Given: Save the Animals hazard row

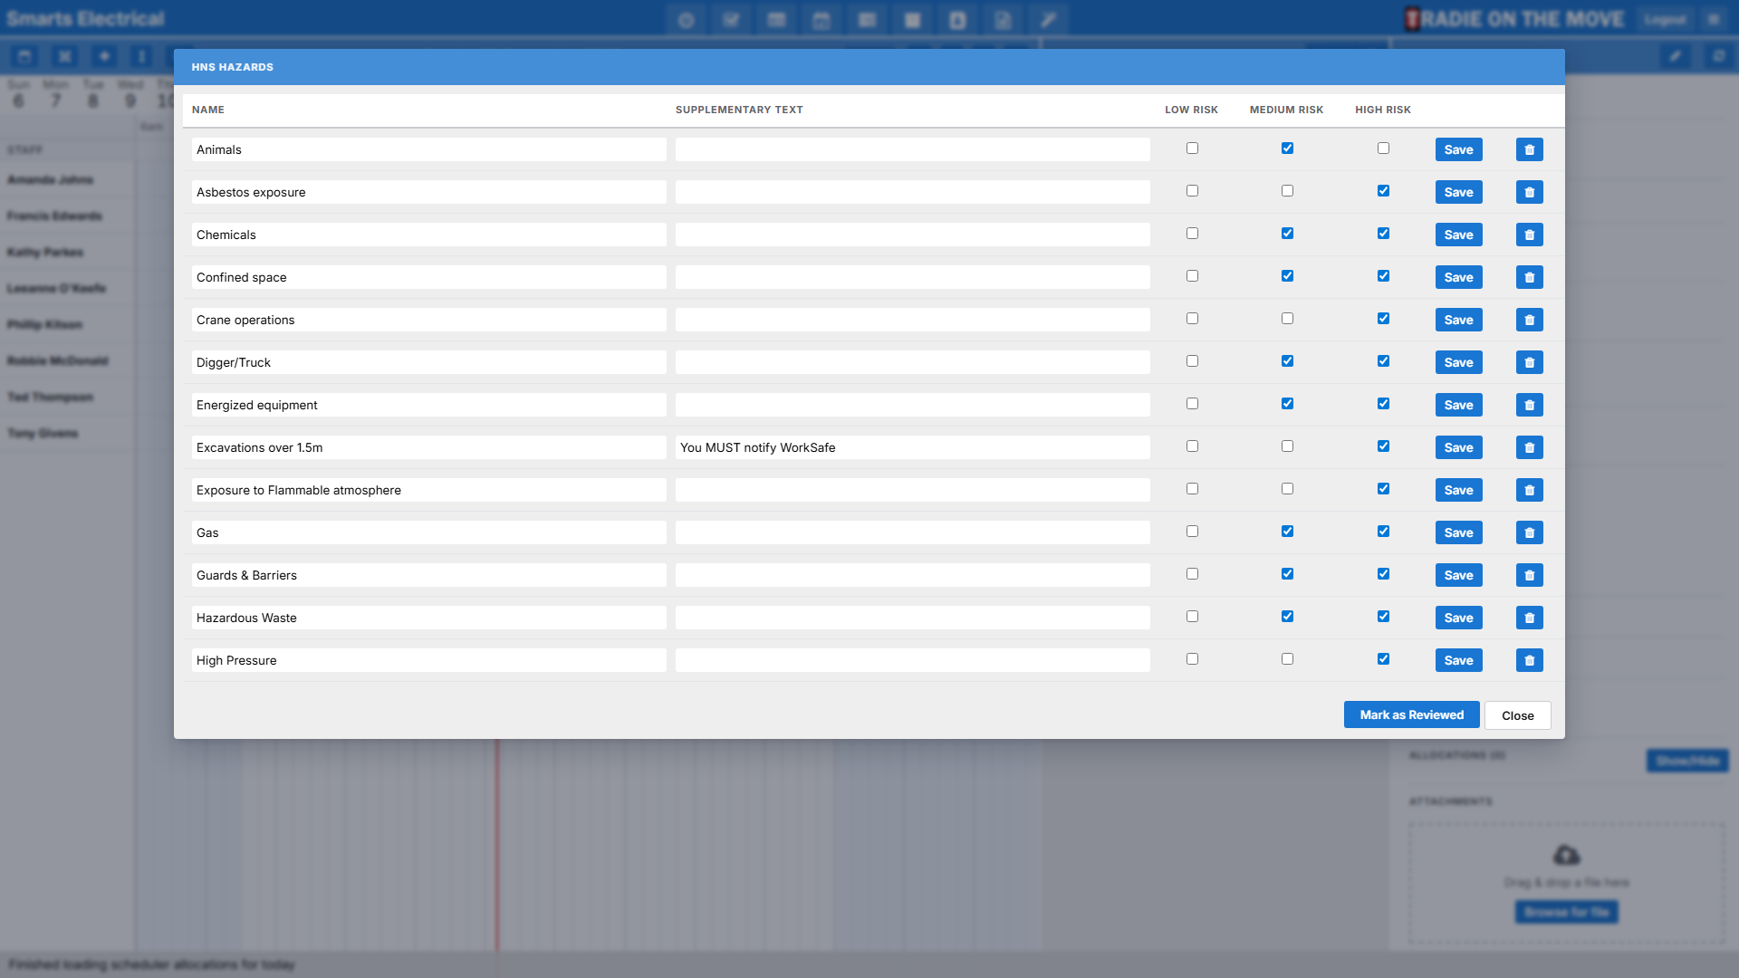Looking at the screenshot, I should [x=1458, y=149].
